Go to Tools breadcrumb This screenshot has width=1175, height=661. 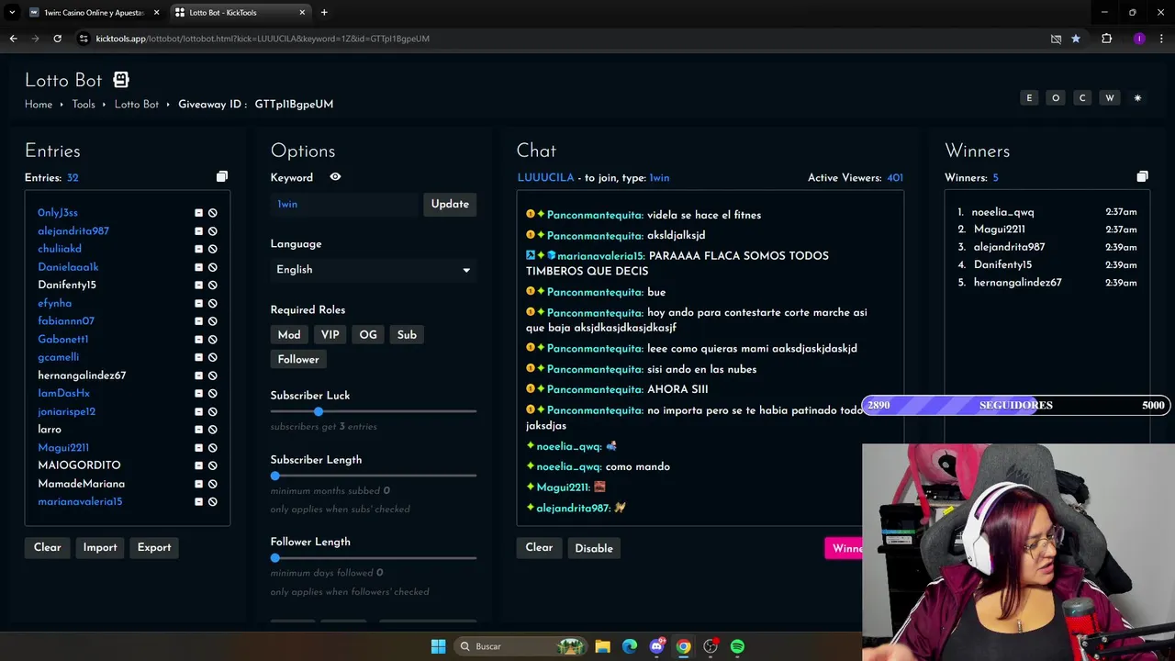point(84,105)
